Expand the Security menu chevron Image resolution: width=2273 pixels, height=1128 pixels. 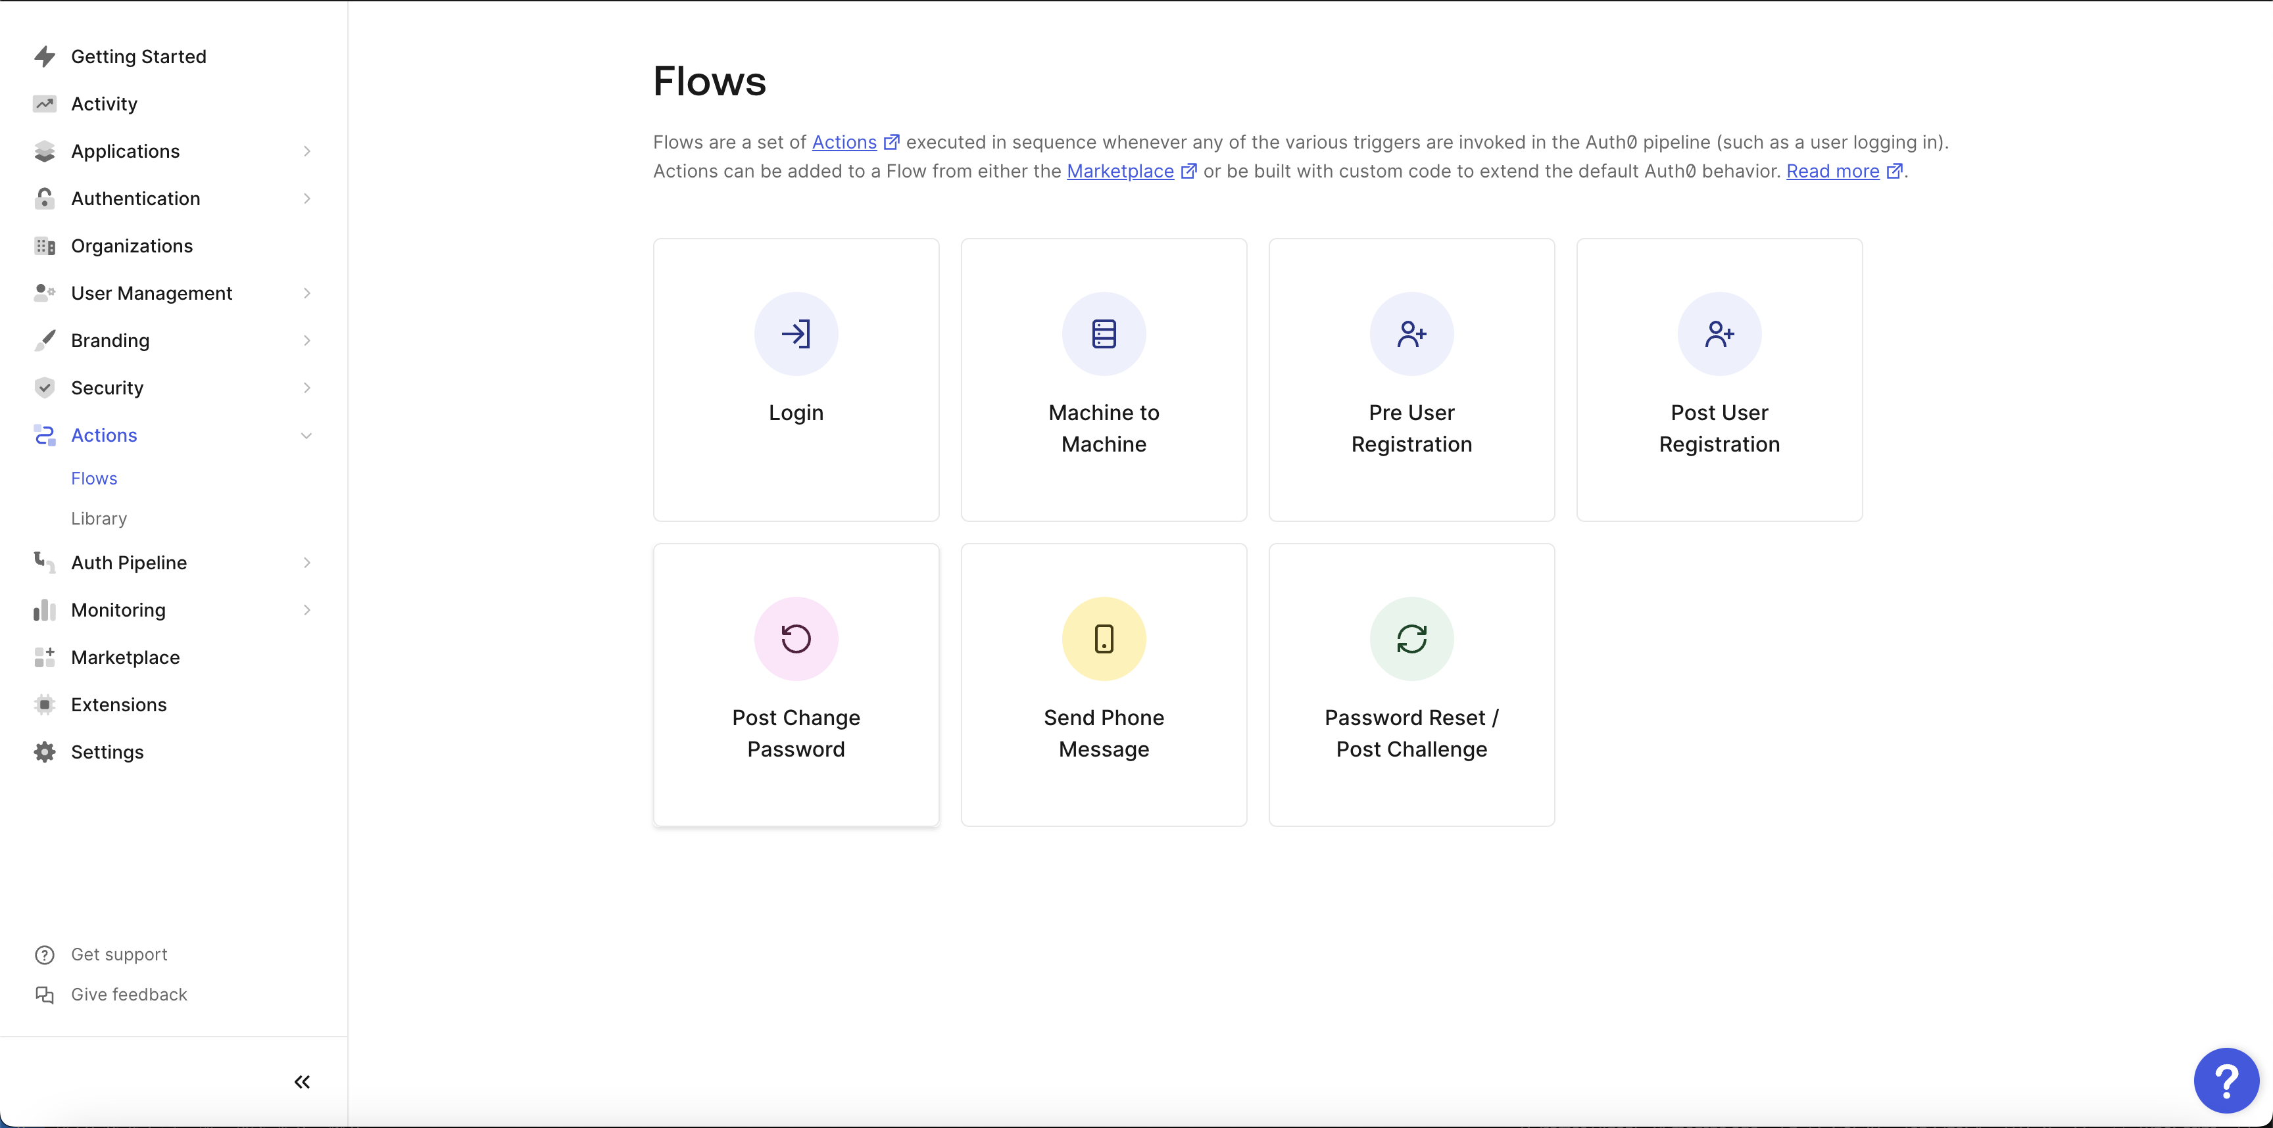(306, 388)
